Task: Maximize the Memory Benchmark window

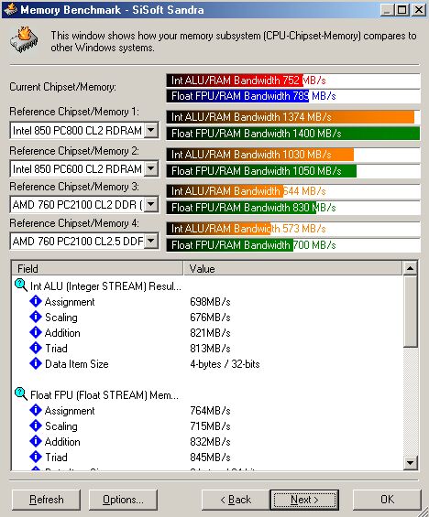Action: click(x=401, y=9)
